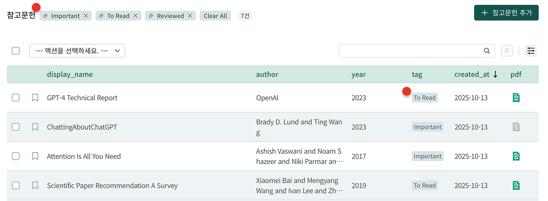This screenshot has width=548, height=201.
Task: Click the OpenAI author cell
Action: coord(267,98)
